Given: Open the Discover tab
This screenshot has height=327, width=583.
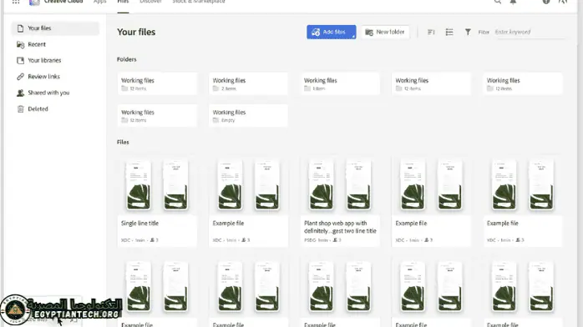Looking at the screenshot, I should click(x=150, y=2).
